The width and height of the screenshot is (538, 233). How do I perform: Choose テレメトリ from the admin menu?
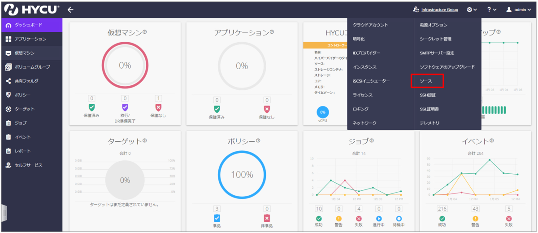click(430, 123)
